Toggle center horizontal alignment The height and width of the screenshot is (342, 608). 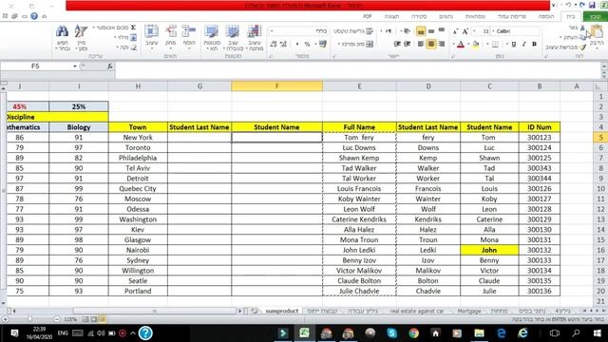430,44
